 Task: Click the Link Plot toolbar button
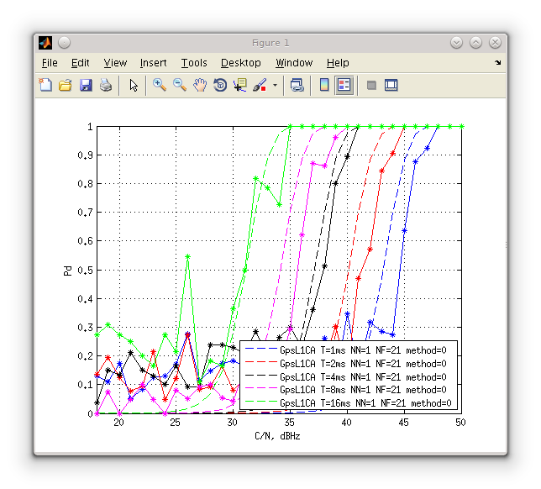[297, 85]
